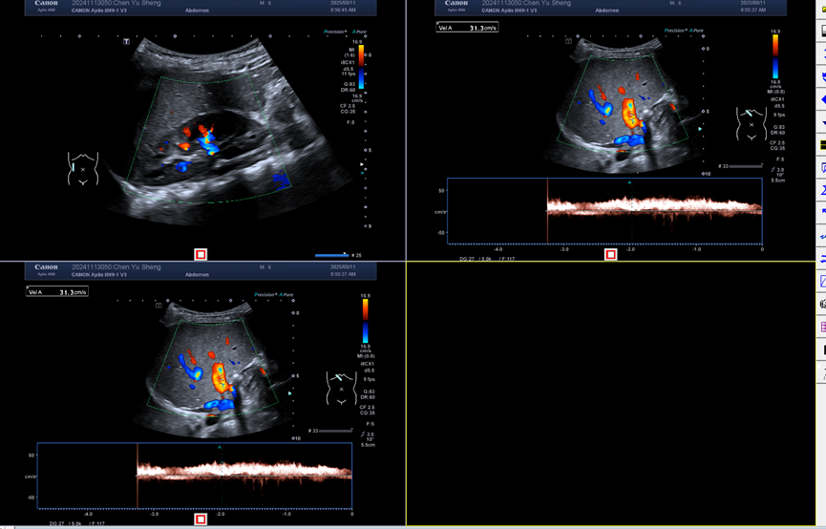826x529 pixels.
Task: Click the body mark icon in the top-left image
Action: (x=83, y=168)
